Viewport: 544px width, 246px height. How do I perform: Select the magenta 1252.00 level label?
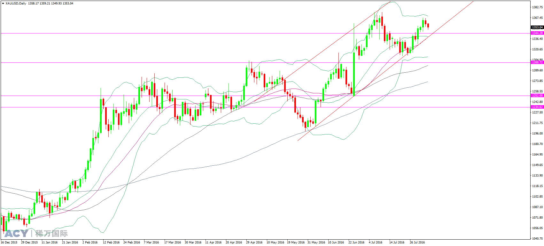537,96
